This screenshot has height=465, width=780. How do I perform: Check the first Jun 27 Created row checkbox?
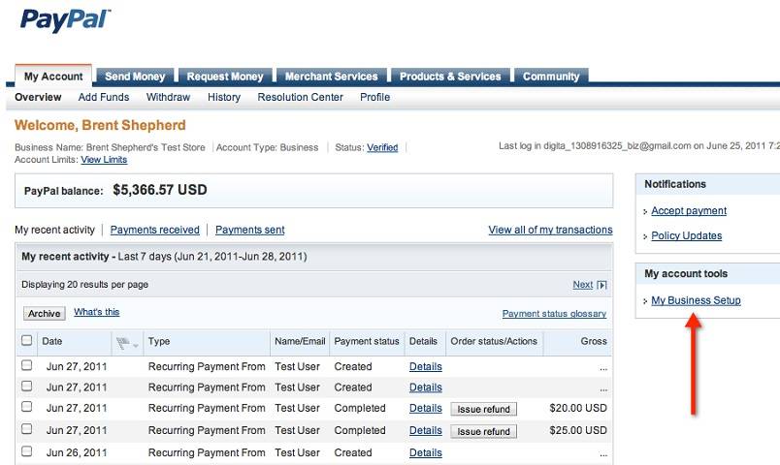coord(27,365)
